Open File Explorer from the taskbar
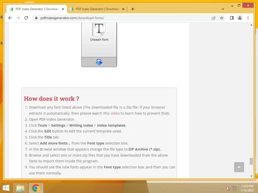Viewport: 258px width, 193px height. 20,188
